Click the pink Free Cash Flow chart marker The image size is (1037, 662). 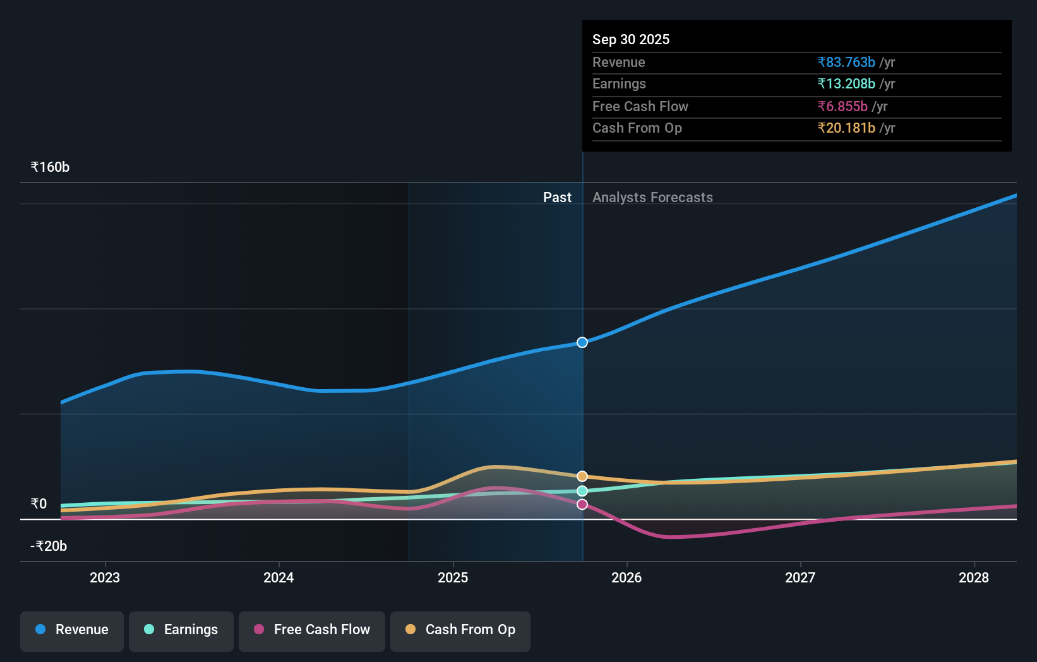point(582,504)
